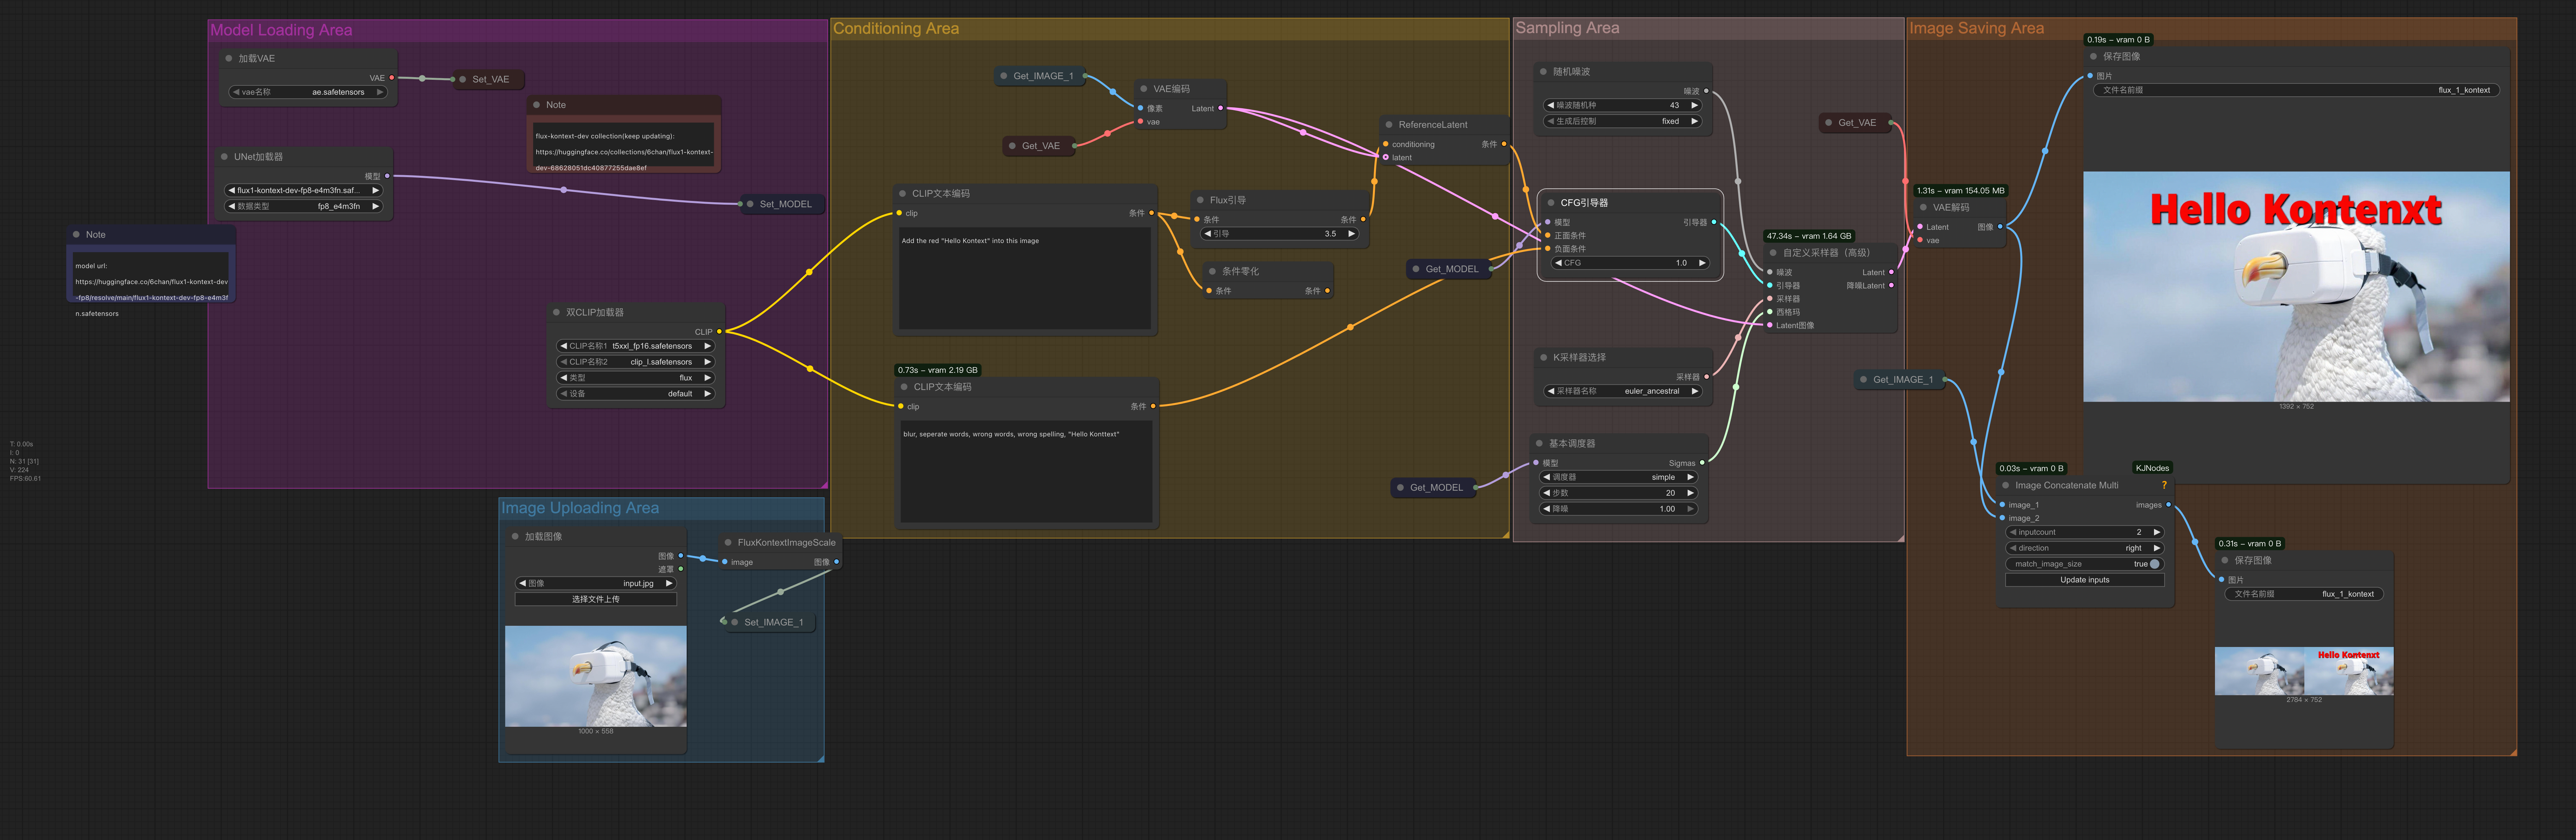The height and width of the screenshot is (840, 2576).
Task: Click the top 文件名前缀 flux_1_kontext field
Action: pos(2296,90)
